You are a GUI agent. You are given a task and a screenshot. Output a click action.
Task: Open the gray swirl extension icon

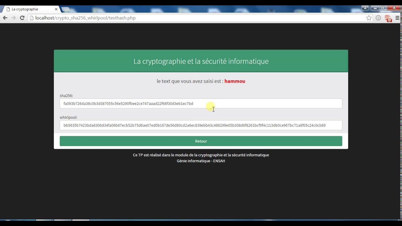tap(378, 18)
